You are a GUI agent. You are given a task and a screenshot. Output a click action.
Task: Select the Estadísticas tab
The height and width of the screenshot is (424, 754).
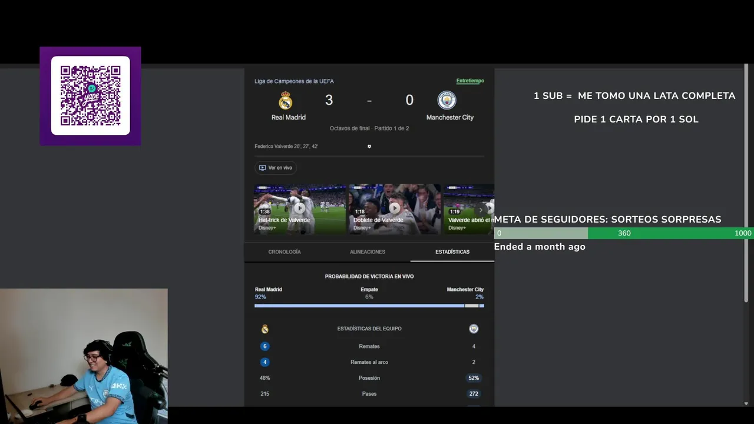[x=452, y=251]
